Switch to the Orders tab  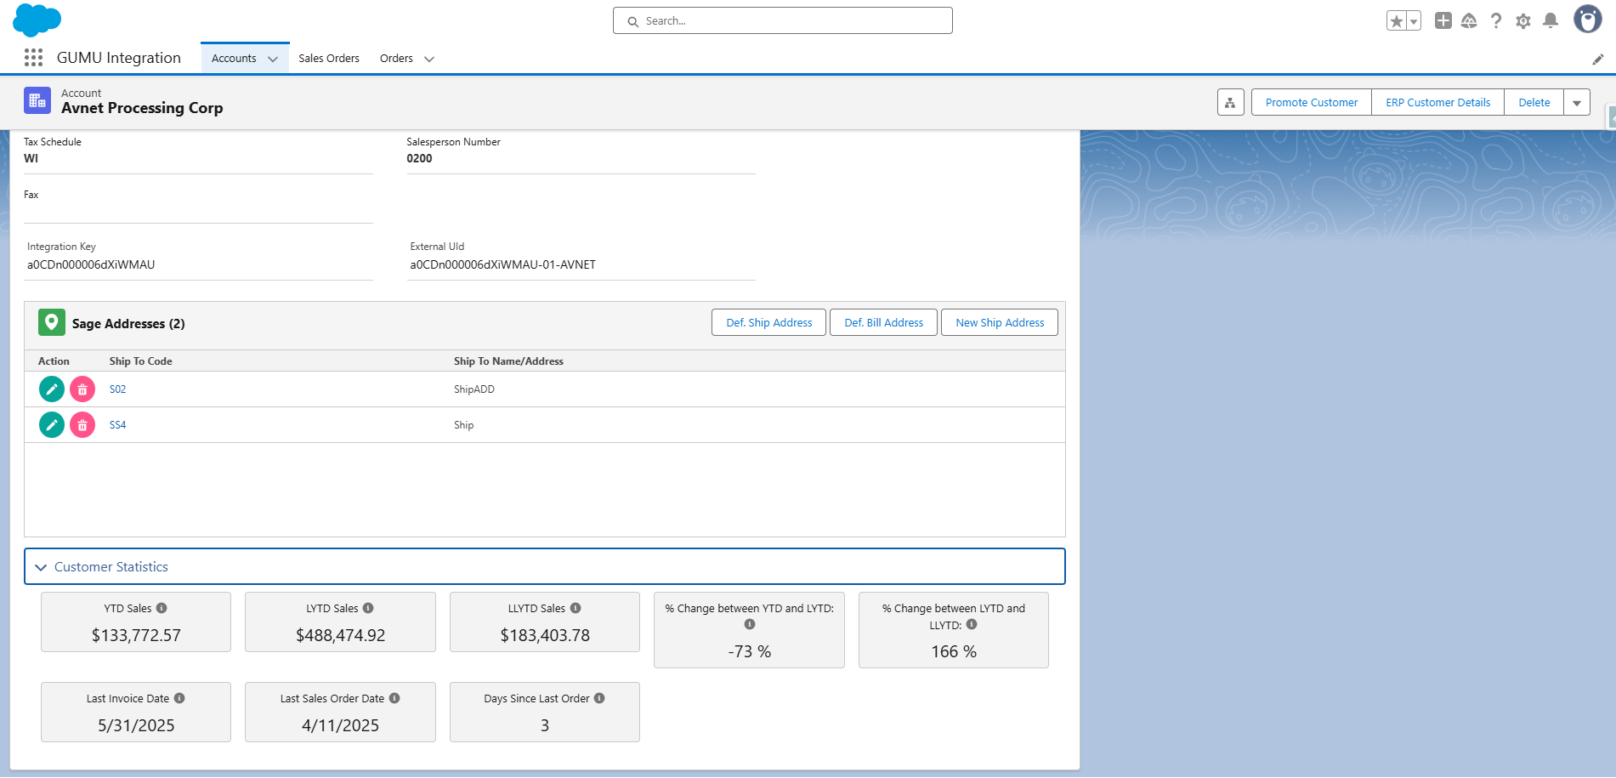pyautogui.click(x=396, y=59)
